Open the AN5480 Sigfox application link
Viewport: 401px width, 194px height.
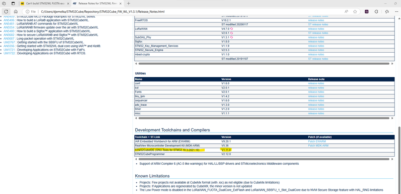(10, 31)
